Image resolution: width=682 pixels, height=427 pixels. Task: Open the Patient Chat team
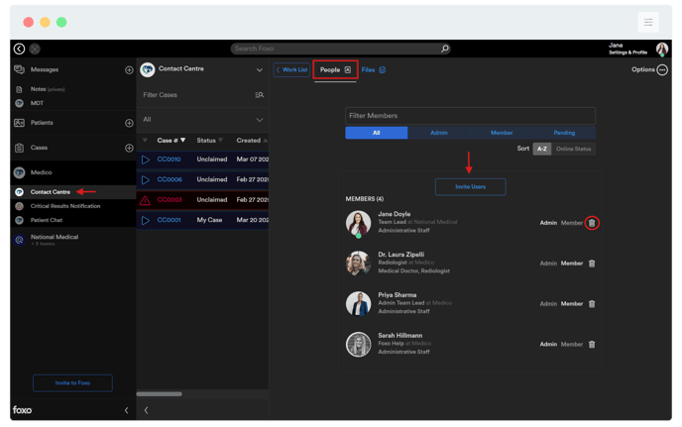coord(47,220)
